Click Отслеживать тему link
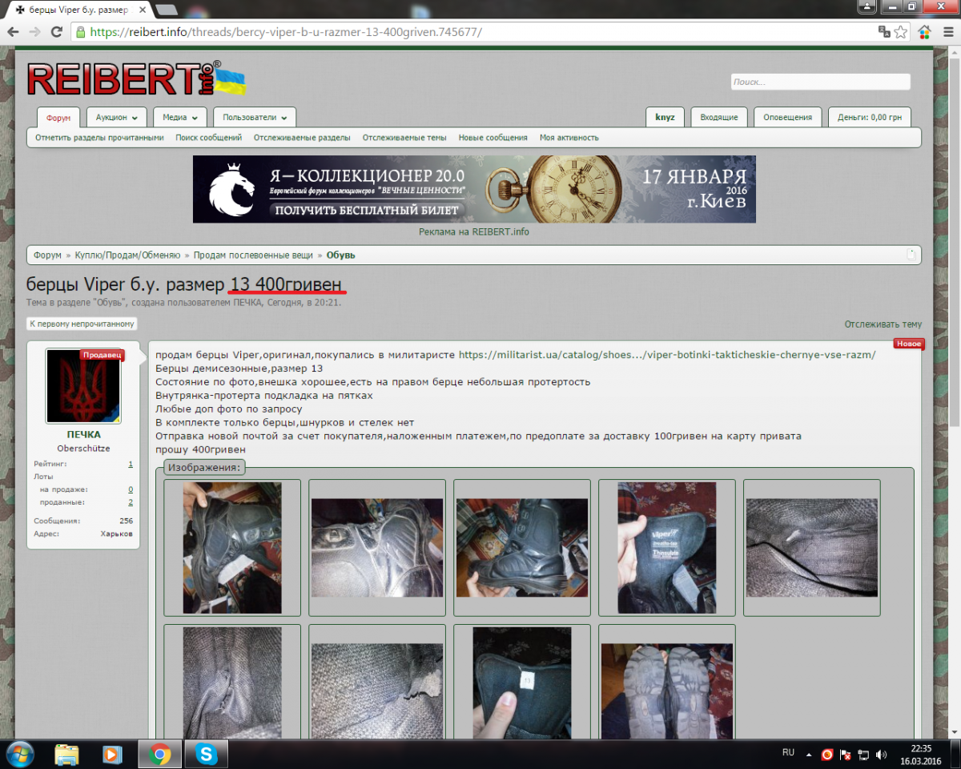 click(x=883, y=324)
